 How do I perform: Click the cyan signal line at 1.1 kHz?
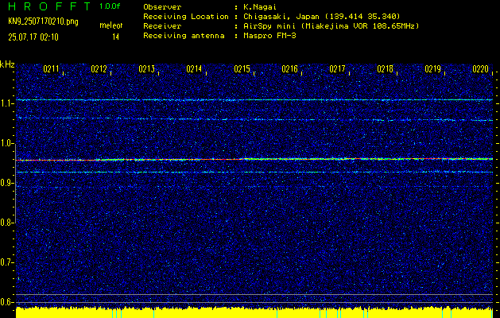coord(254,100)
